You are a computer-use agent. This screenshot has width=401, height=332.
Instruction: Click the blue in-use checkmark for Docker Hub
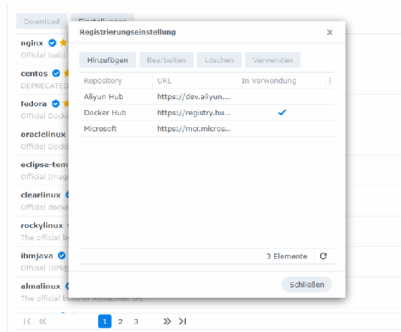point(282,112)
